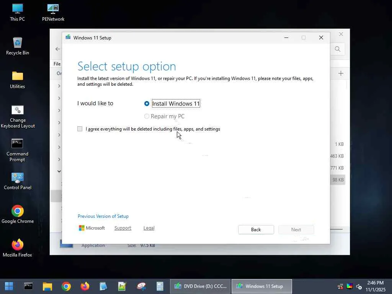Click the Windows Start button

9,286
